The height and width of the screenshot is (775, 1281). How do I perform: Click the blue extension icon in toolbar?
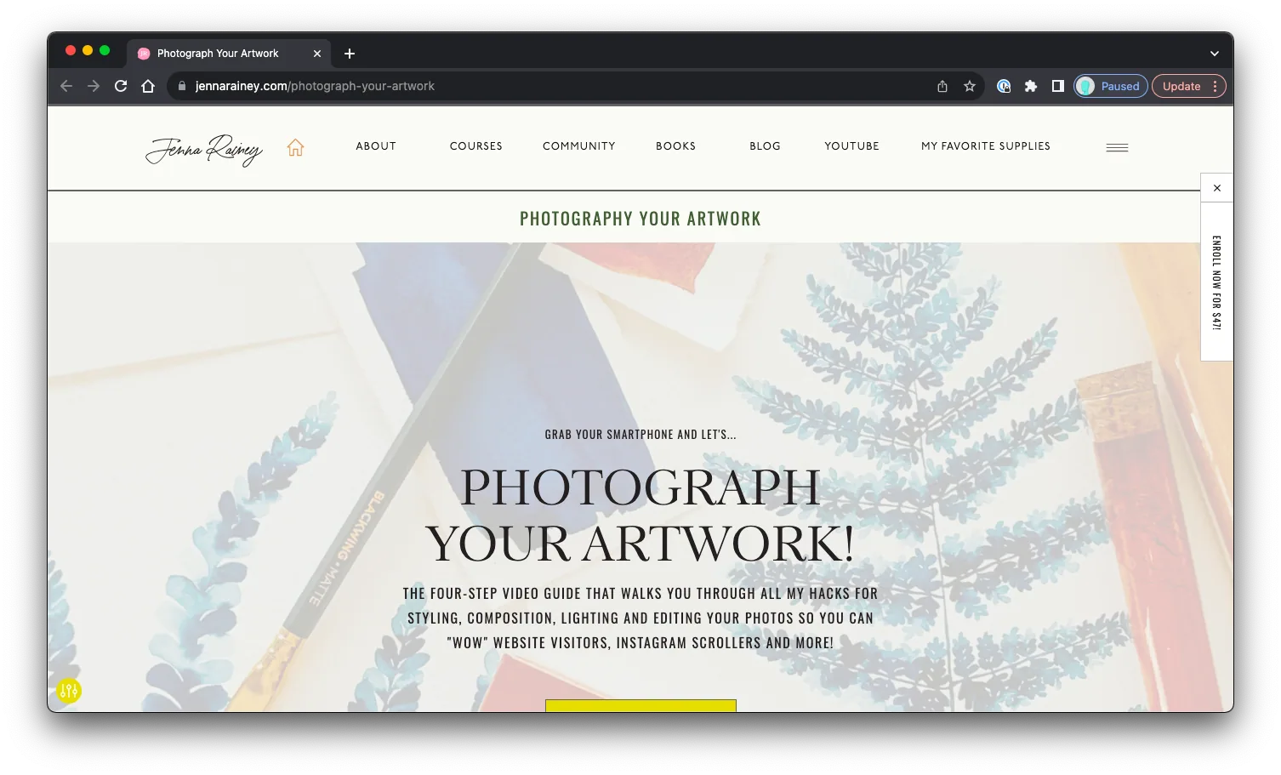point(1004,86)
